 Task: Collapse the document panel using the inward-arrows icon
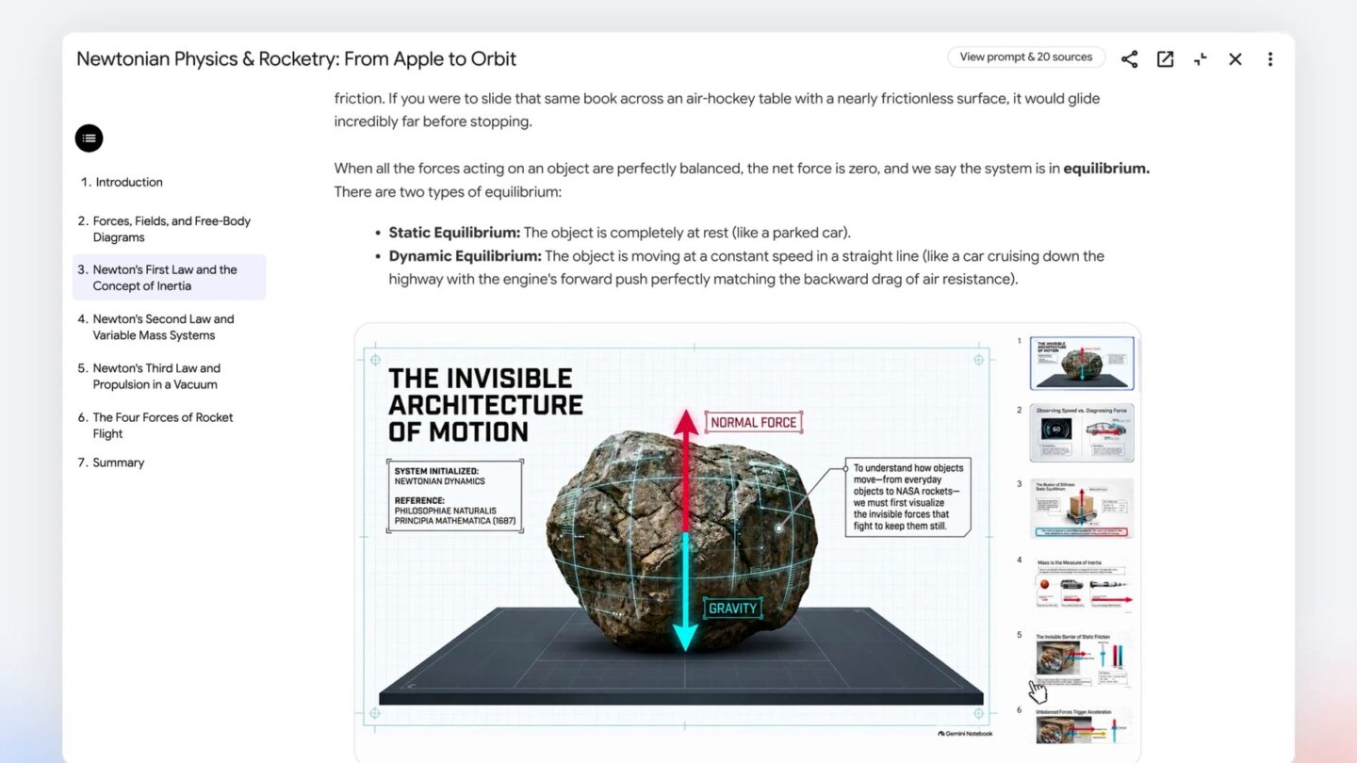[1200, 59]
